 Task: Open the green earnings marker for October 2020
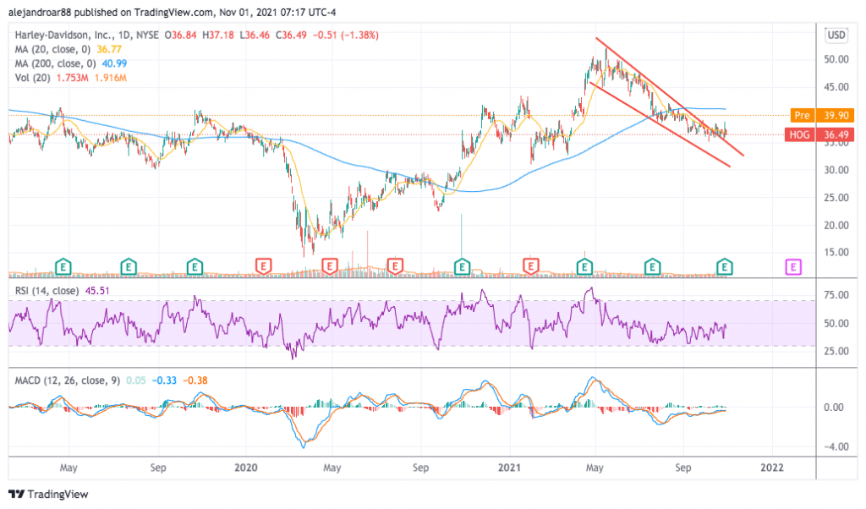tap(462, 268)
